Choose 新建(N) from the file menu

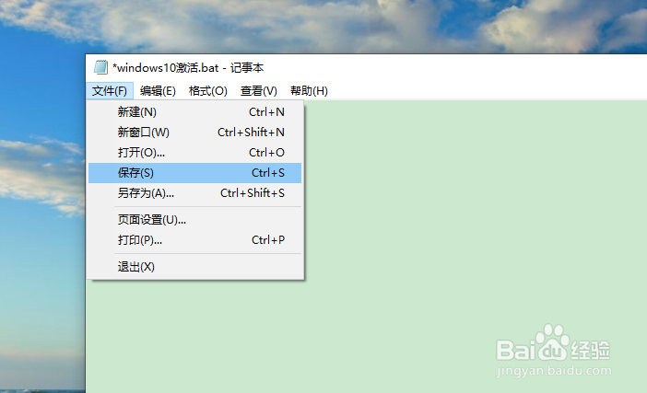coord(194,112)
